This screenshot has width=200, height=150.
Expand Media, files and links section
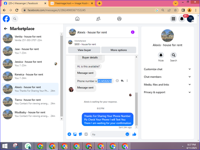coord(167,84)
